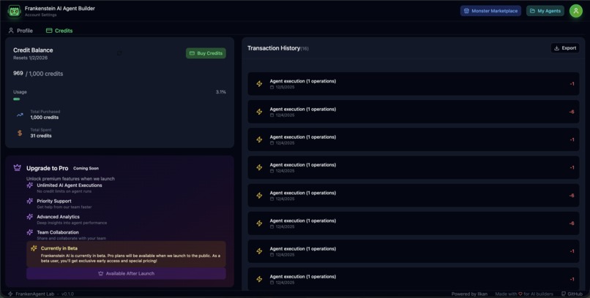The image size is (590, 298).
Task: Click the v0.1.0 version label
Action: (67, 294)
